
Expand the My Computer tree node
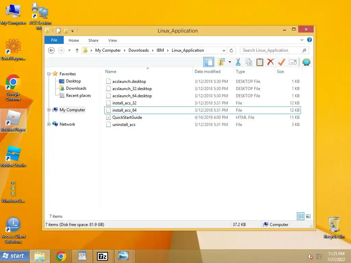[x=49, y=110]
